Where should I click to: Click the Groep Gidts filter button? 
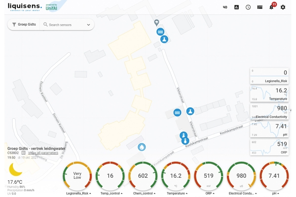(x=24, y=25)
